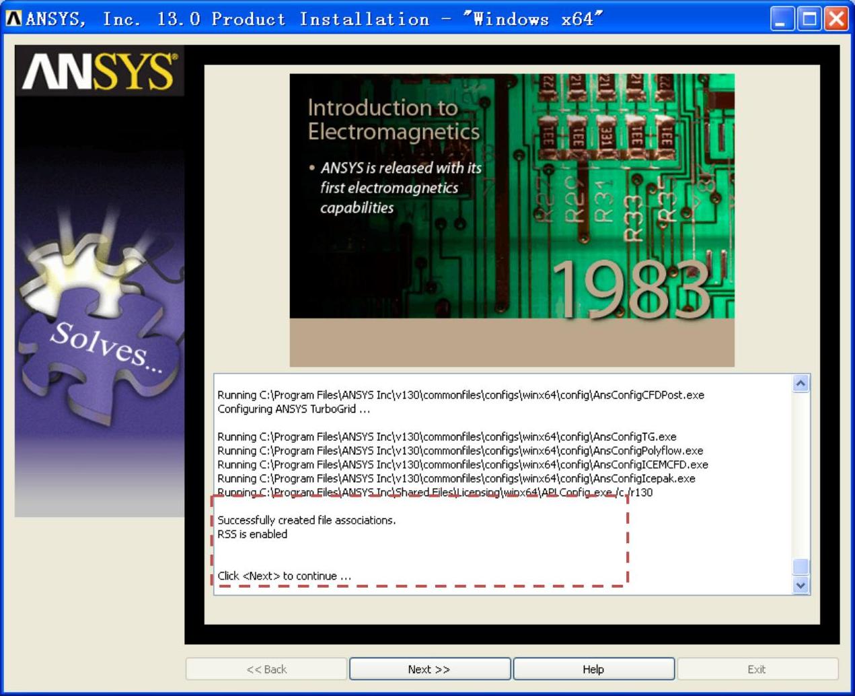
Task: Click the AnsConfigICEMCFD.exe log line
Action: point(463,465)
